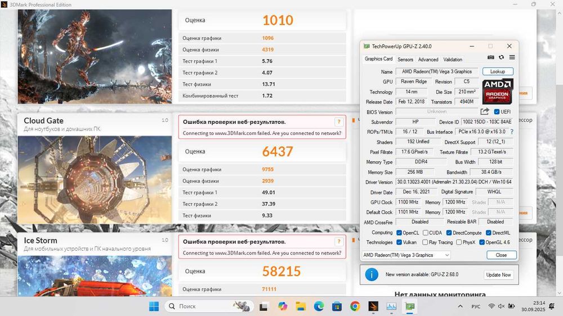The image size is (563, 316).
Task: Toggle the DirectML checkbox
Action: point(488,233)
